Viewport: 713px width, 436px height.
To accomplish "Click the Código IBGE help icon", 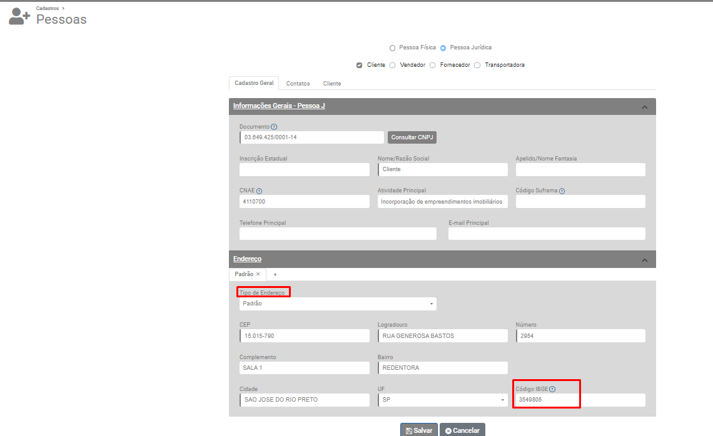I will click(552, 389).
